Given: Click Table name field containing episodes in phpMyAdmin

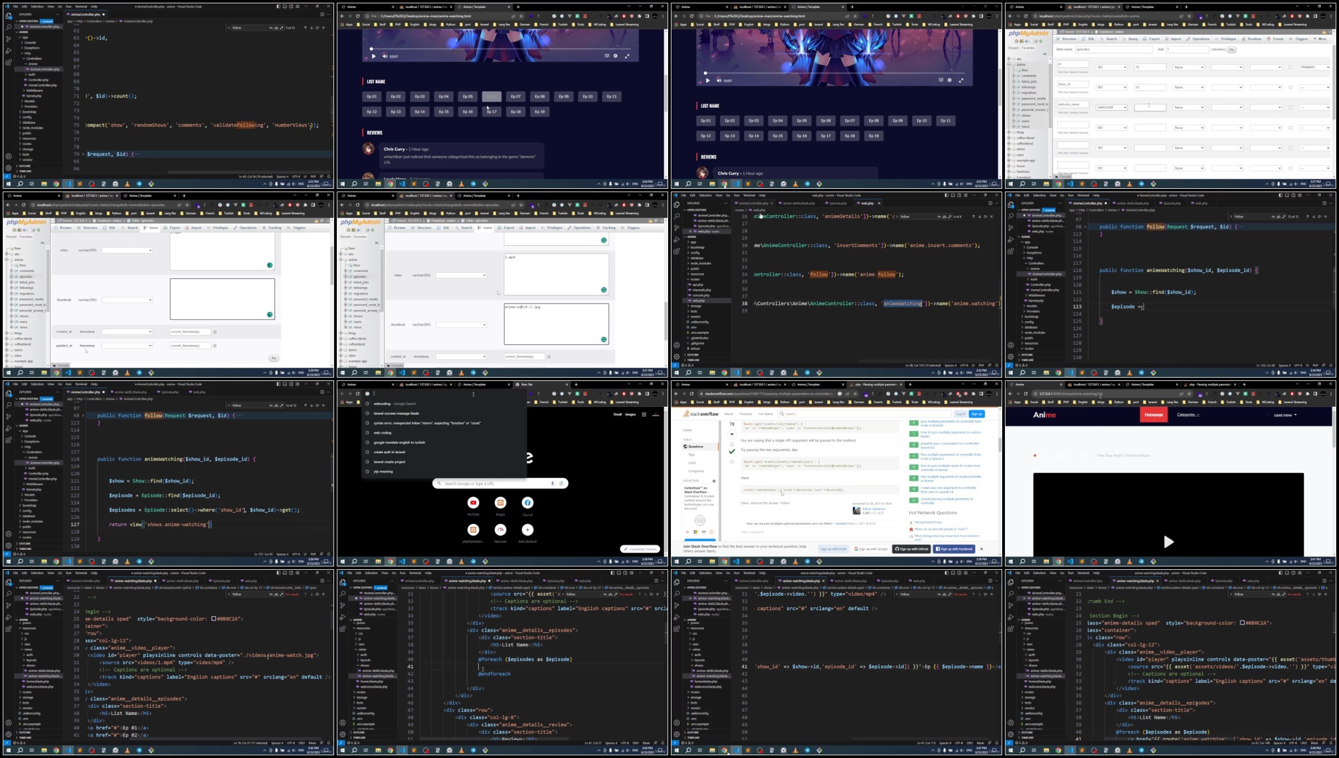Looking at the screenshot, I should (x=1113, y=49).
